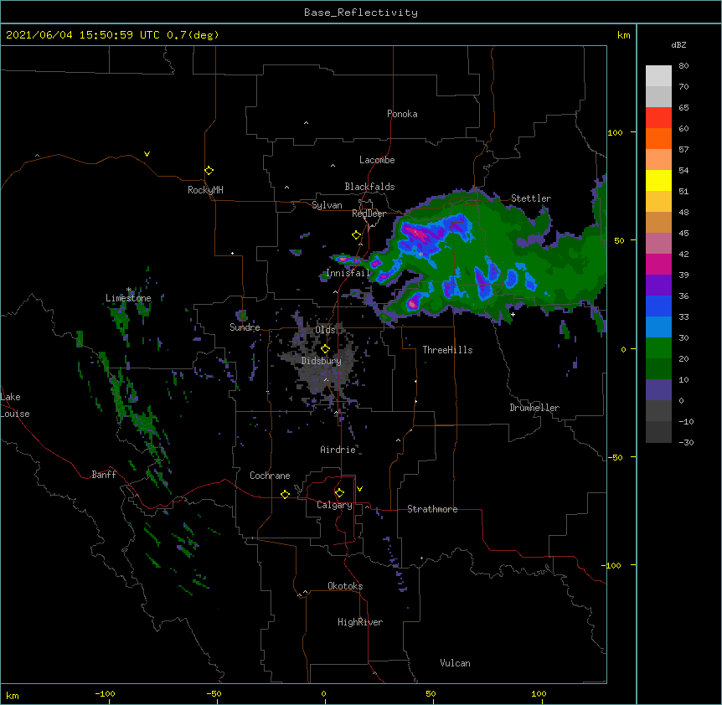Click the Drumheller city label
The width and height of the screenshot is (722, 705).
(x=534, y=408)
